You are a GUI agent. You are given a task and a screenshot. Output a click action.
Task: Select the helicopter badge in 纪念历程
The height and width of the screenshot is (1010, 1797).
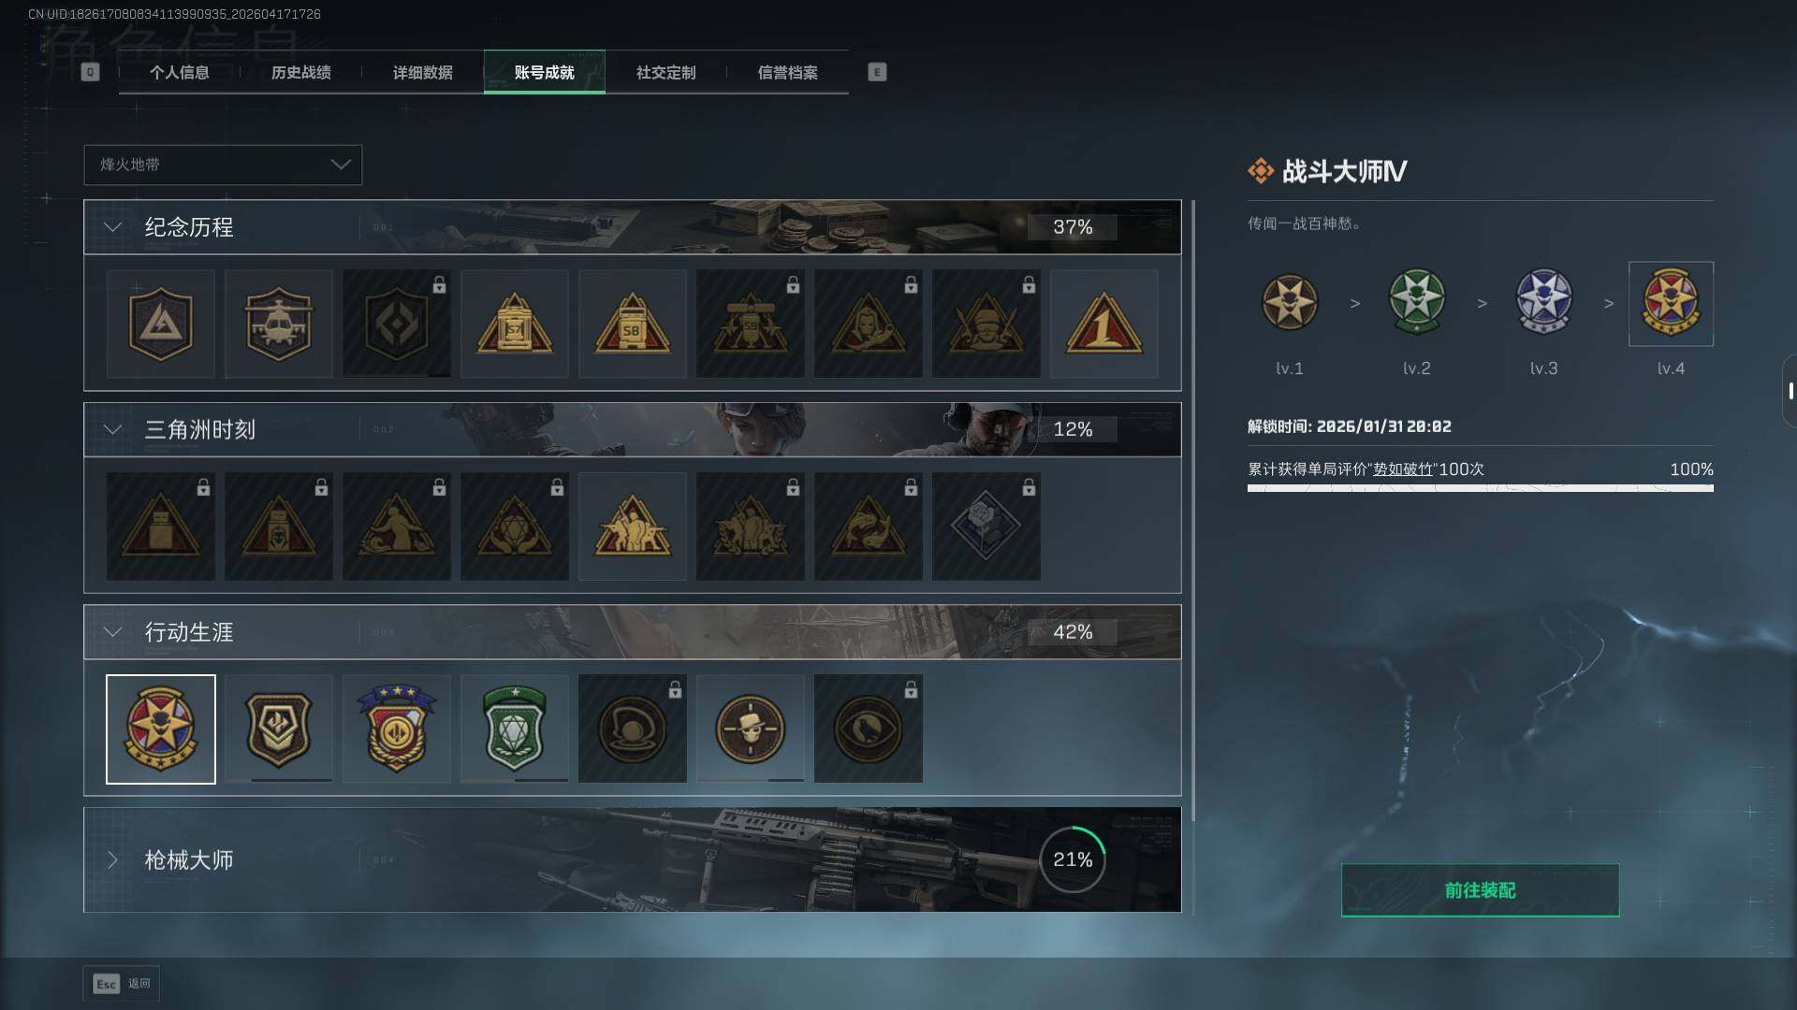(278, 324)
